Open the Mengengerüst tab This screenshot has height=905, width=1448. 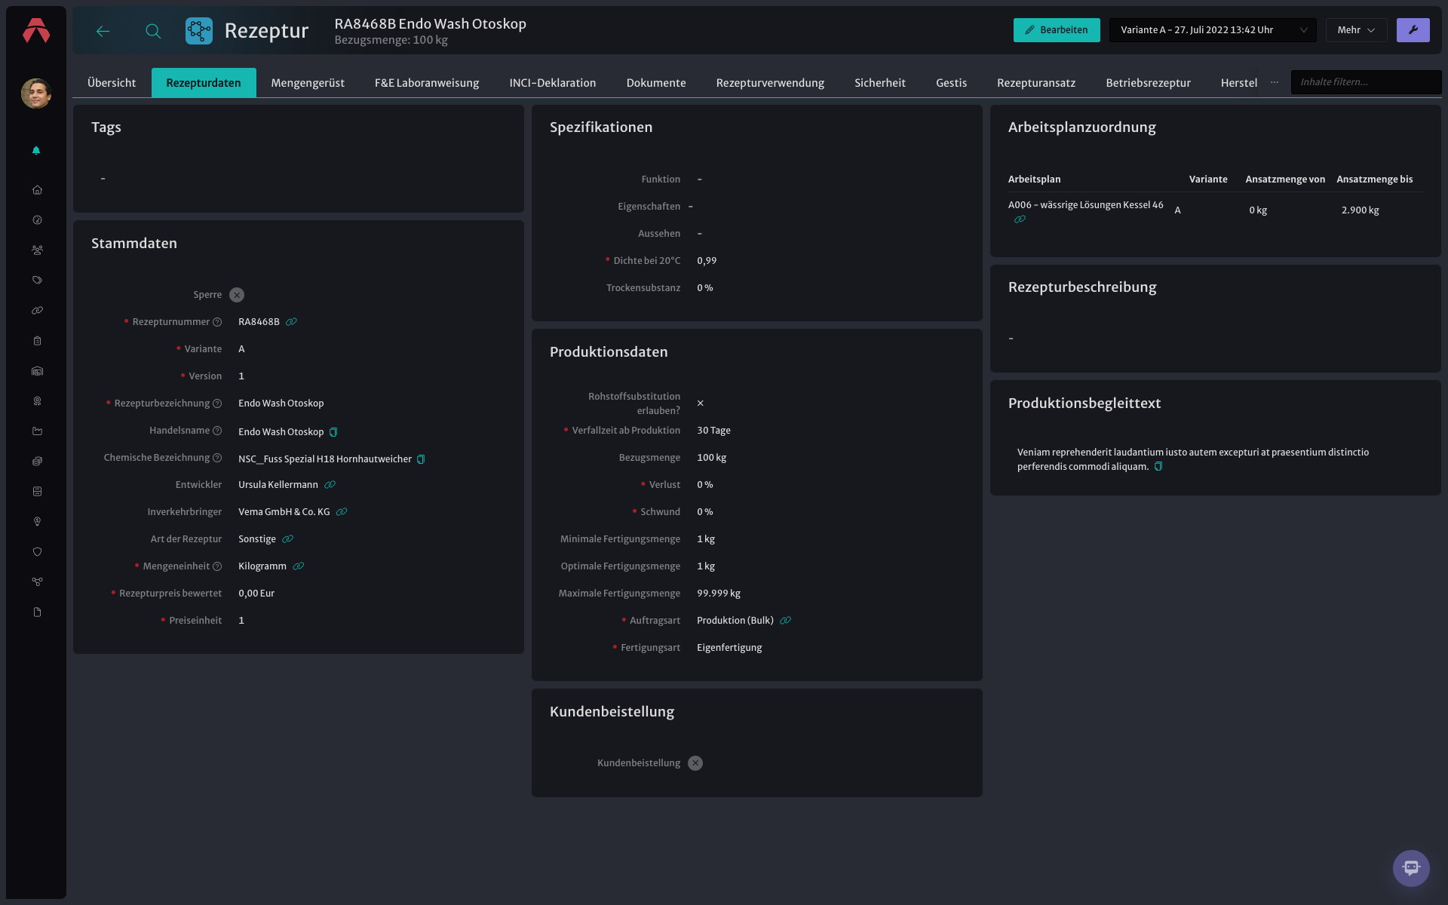tap(308, 83)
